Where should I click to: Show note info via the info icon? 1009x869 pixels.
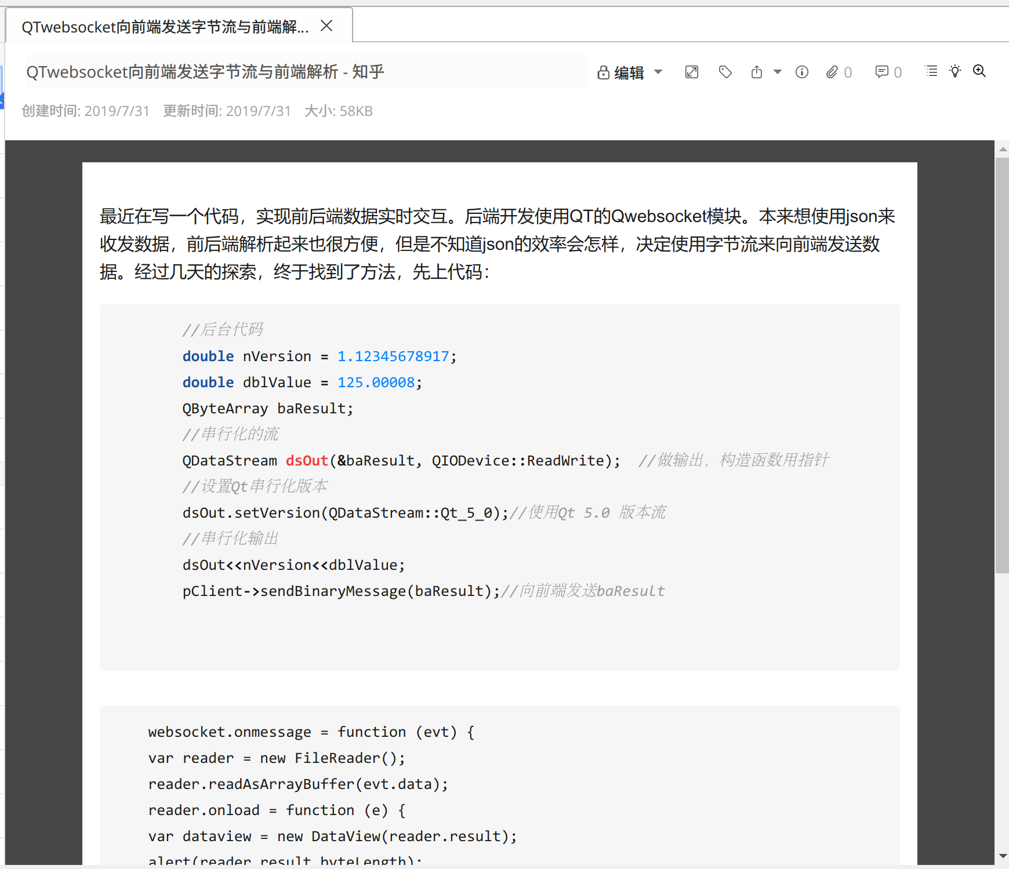[802, 72]
